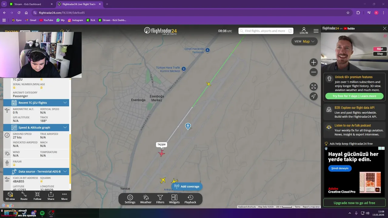Focus the Find flights, airports search box
The image size is (388, 218).
(x=266, y=31)
